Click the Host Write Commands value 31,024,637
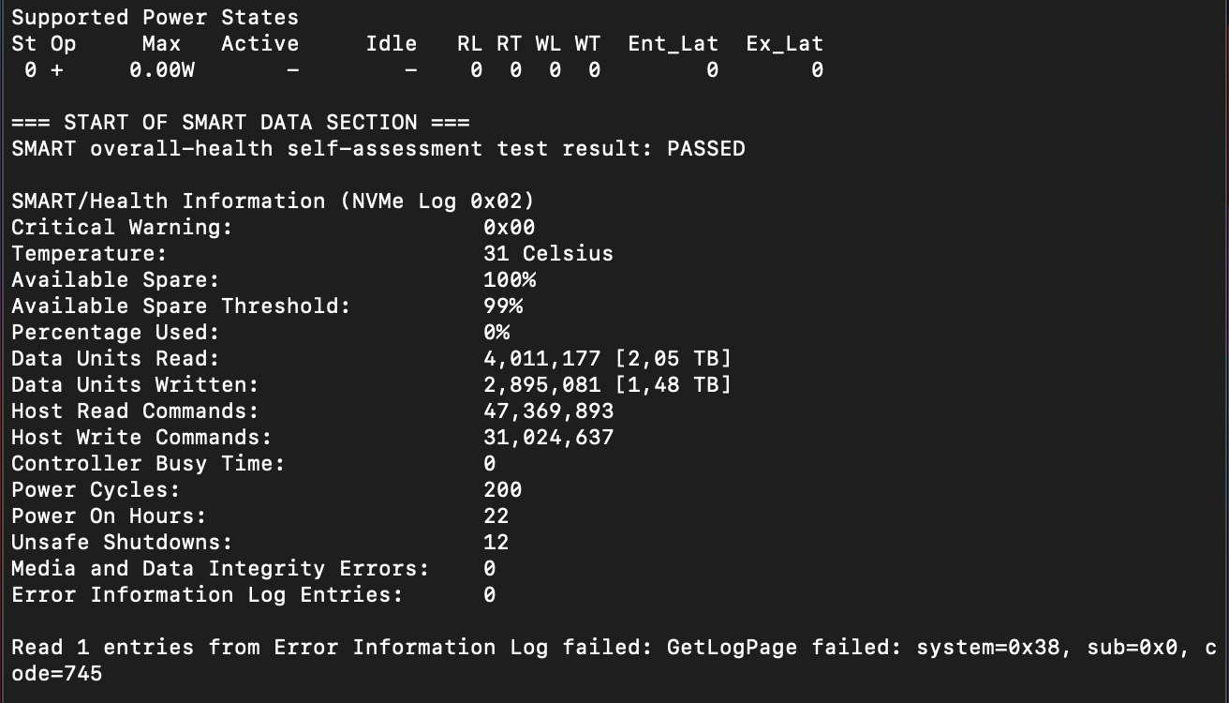This screenshot has width=1229, height=703. [548, 438]
